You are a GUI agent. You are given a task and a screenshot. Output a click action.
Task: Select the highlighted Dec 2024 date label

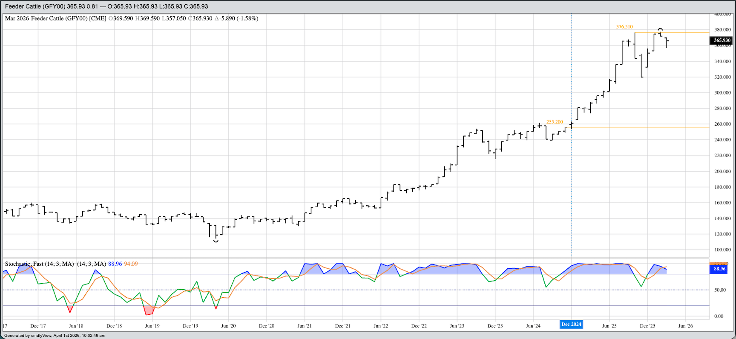(571, 325)
